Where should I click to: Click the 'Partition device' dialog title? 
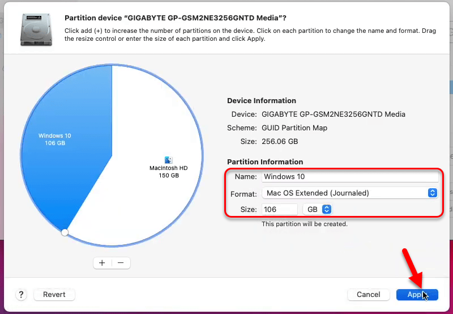click(176, 18)
